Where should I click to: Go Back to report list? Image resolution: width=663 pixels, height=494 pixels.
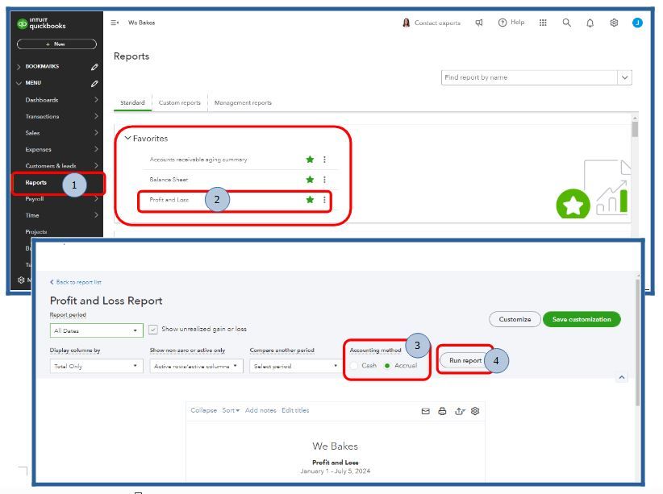[76, 282]
